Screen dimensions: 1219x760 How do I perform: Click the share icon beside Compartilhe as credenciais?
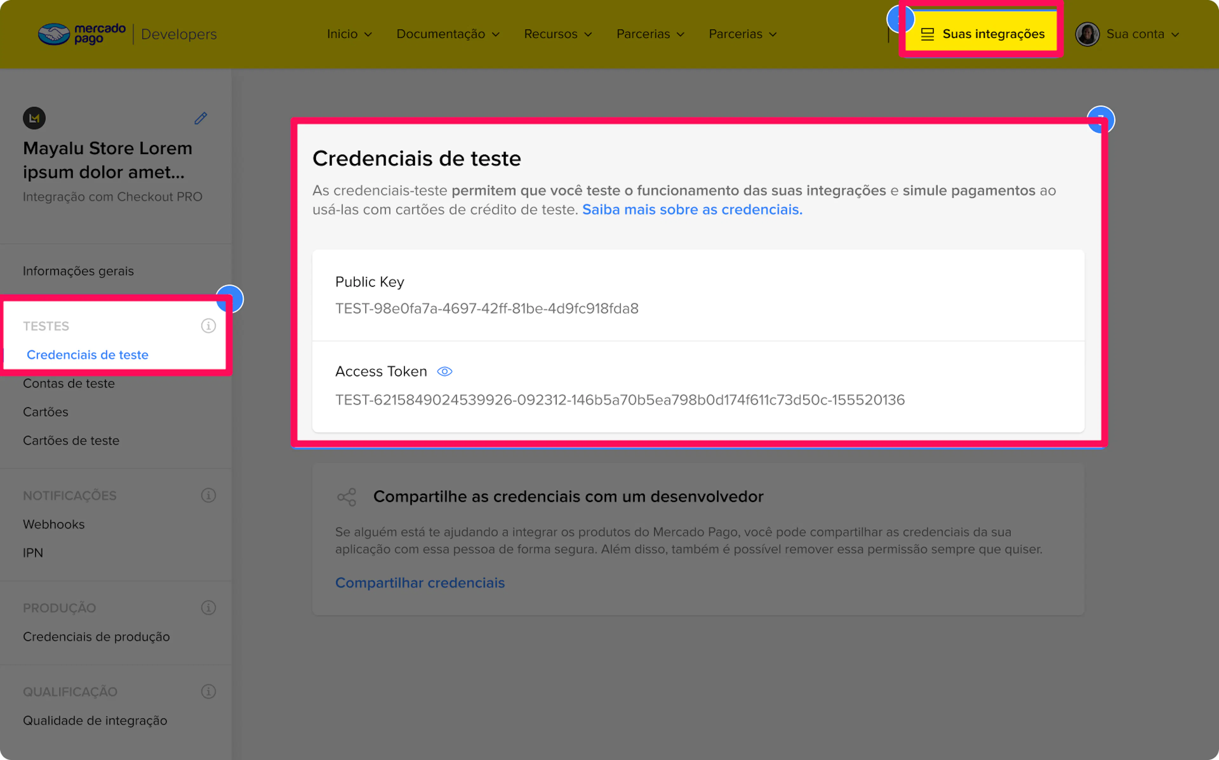[347, 497]
